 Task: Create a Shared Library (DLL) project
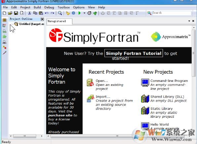(x=167, y=97)
